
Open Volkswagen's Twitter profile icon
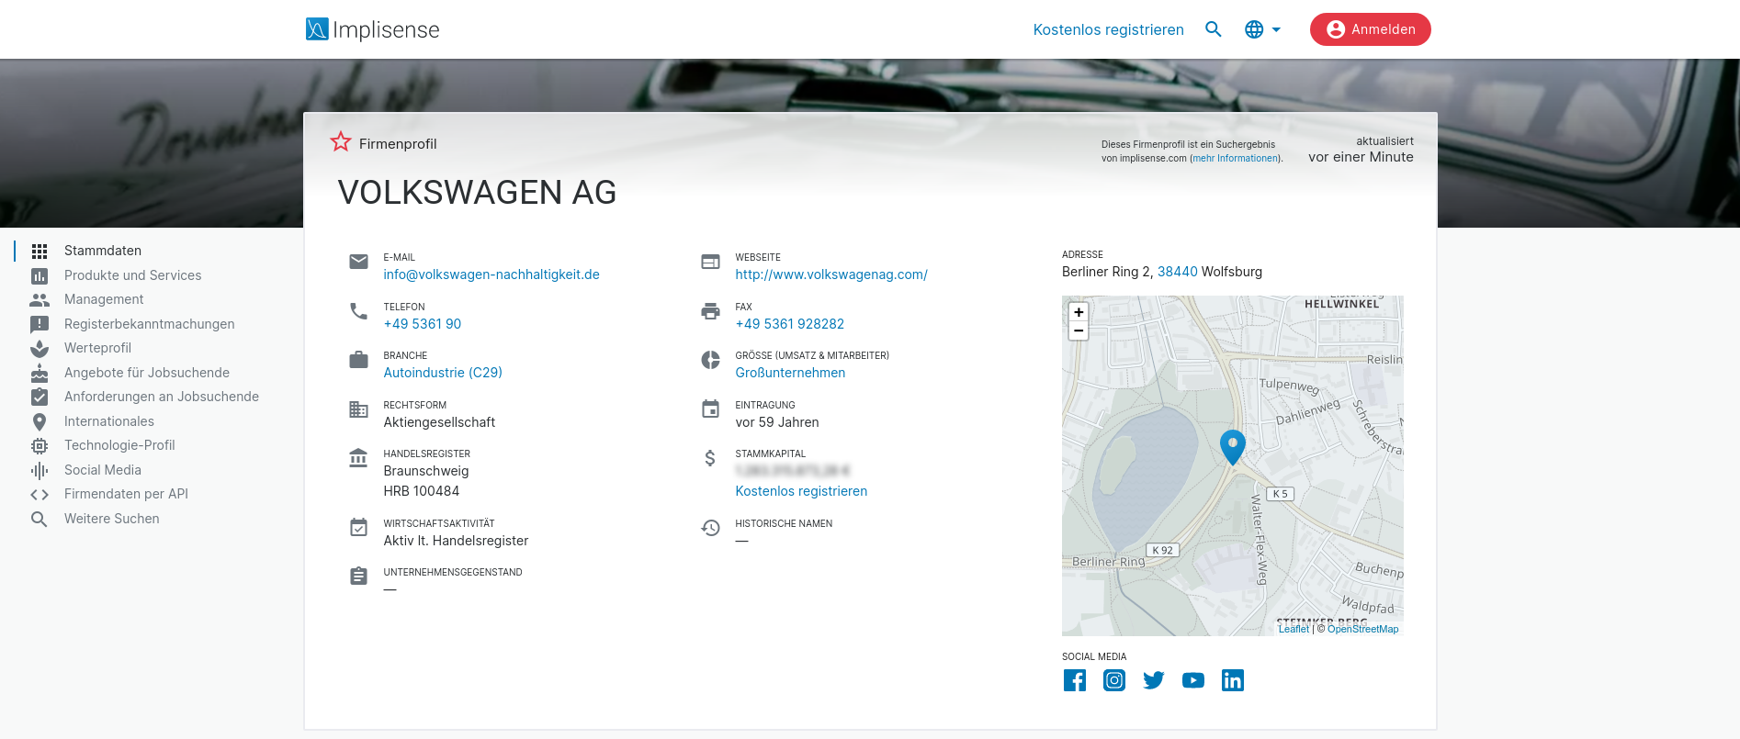(x=1153, y=680)
